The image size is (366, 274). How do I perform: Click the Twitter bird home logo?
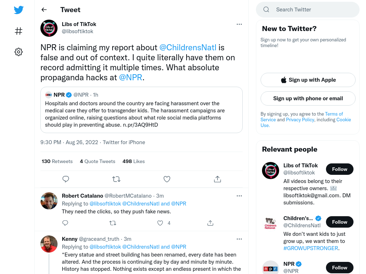(x=19, y=10)
